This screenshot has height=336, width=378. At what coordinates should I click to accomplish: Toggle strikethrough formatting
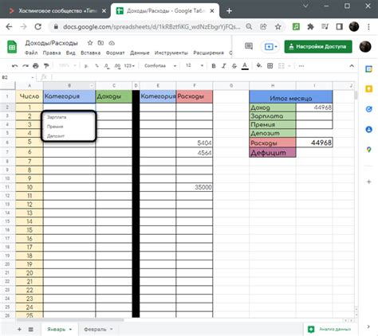click(x=234, y=66)
